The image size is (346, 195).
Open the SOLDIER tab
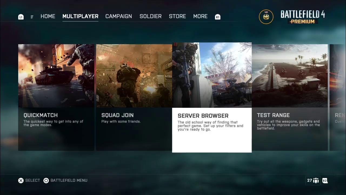click(x=151, y=16)
